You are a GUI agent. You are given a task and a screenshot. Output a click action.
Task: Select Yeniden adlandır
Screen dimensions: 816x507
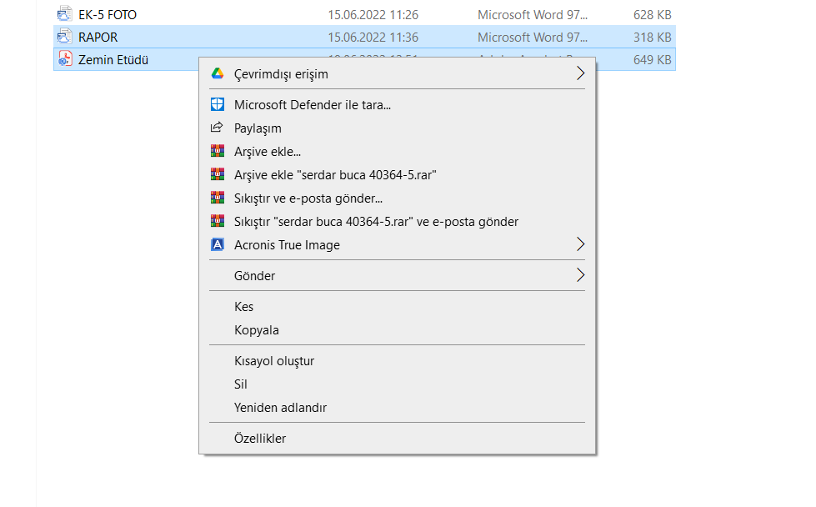click(x=397, y=408)
